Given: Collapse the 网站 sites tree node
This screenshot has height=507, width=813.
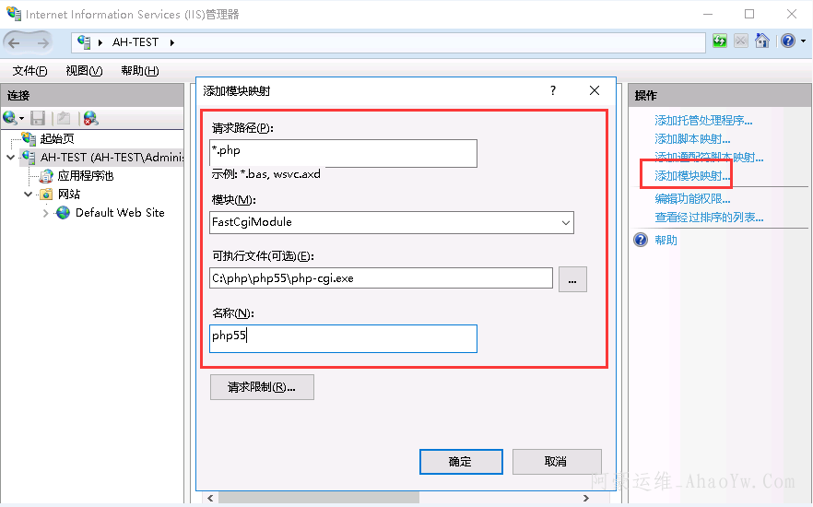Looking at the screenshot, I should [x=29, y=195].
